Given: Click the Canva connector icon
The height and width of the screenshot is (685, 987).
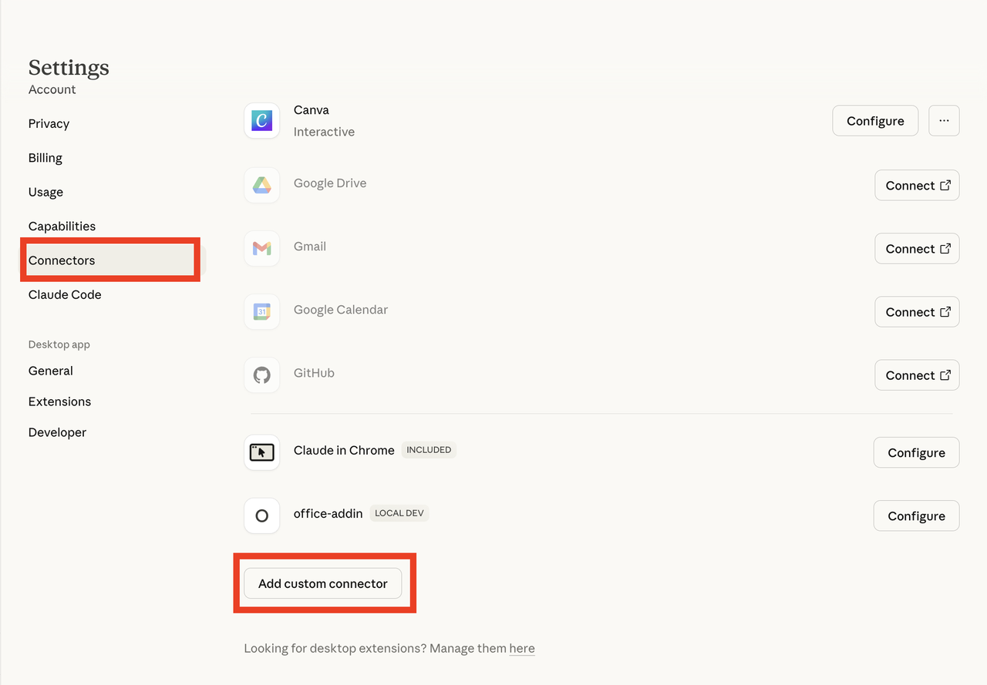Looking at the screenshot, I should 261,120.
